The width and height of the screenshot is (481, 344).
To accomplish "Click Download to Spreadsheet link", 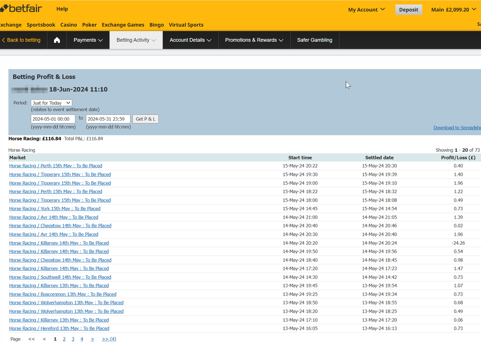I will click(457, 128).
